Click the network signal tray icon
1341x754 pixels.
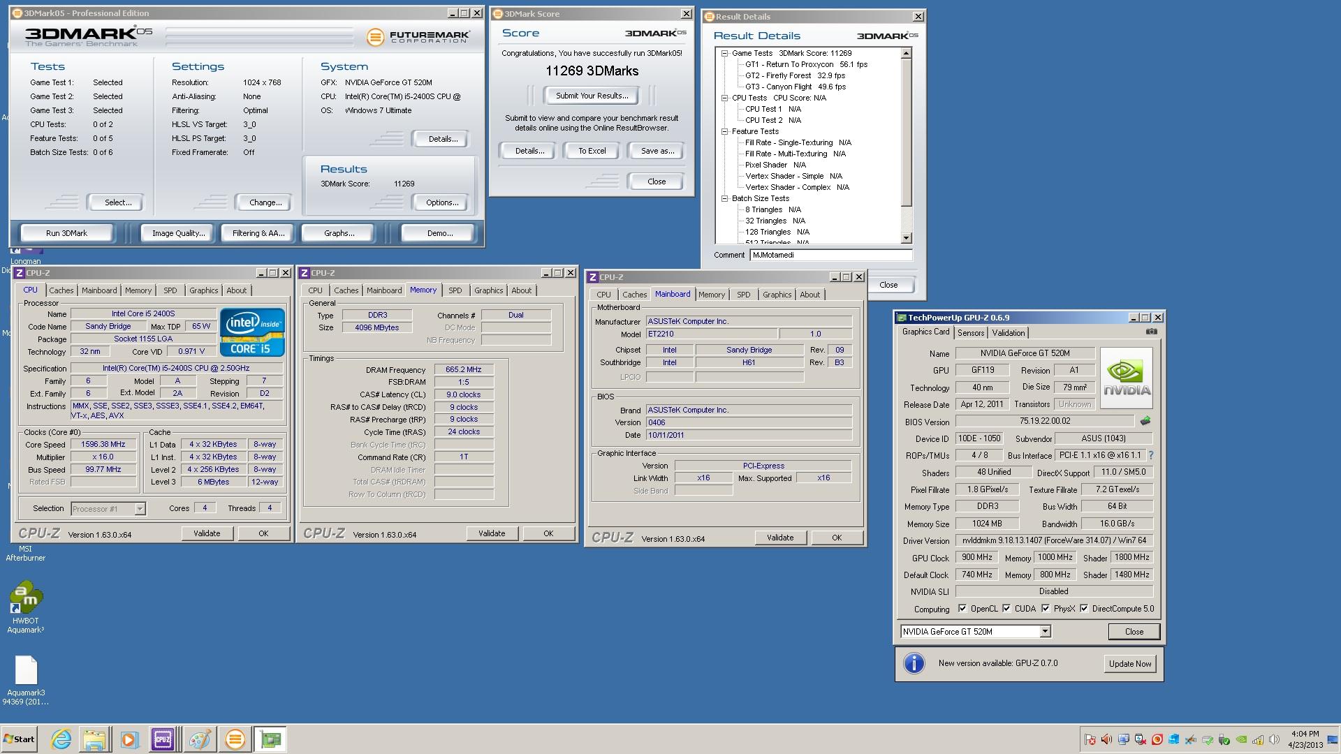(1258, 739)
